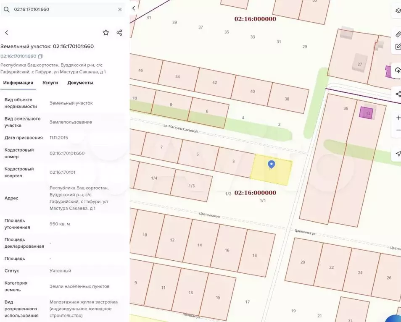Image resolution: width=401 pixels, height=322 pixels.
Task: Select parcel 36 on the map
Action: click(328, 158)
